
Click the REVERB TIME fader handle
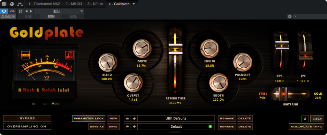[175, 49]
